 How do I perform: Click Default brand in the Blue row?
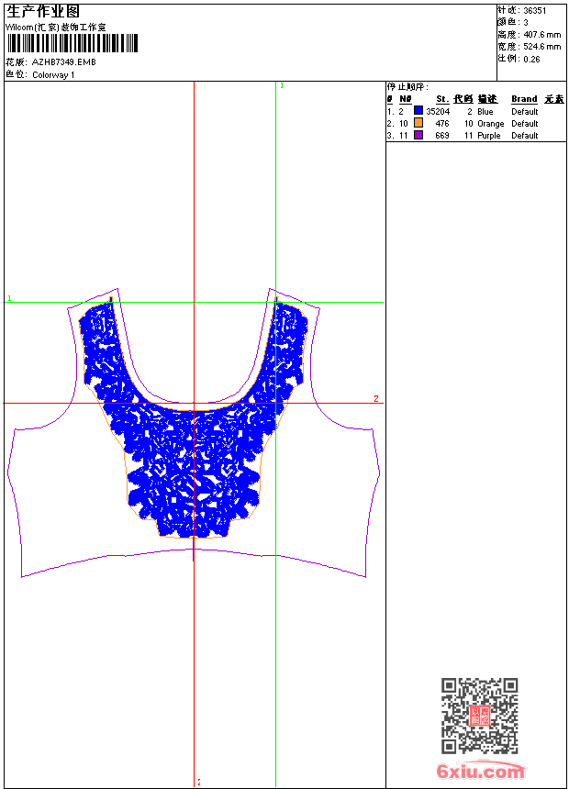(x=525, y=112)
